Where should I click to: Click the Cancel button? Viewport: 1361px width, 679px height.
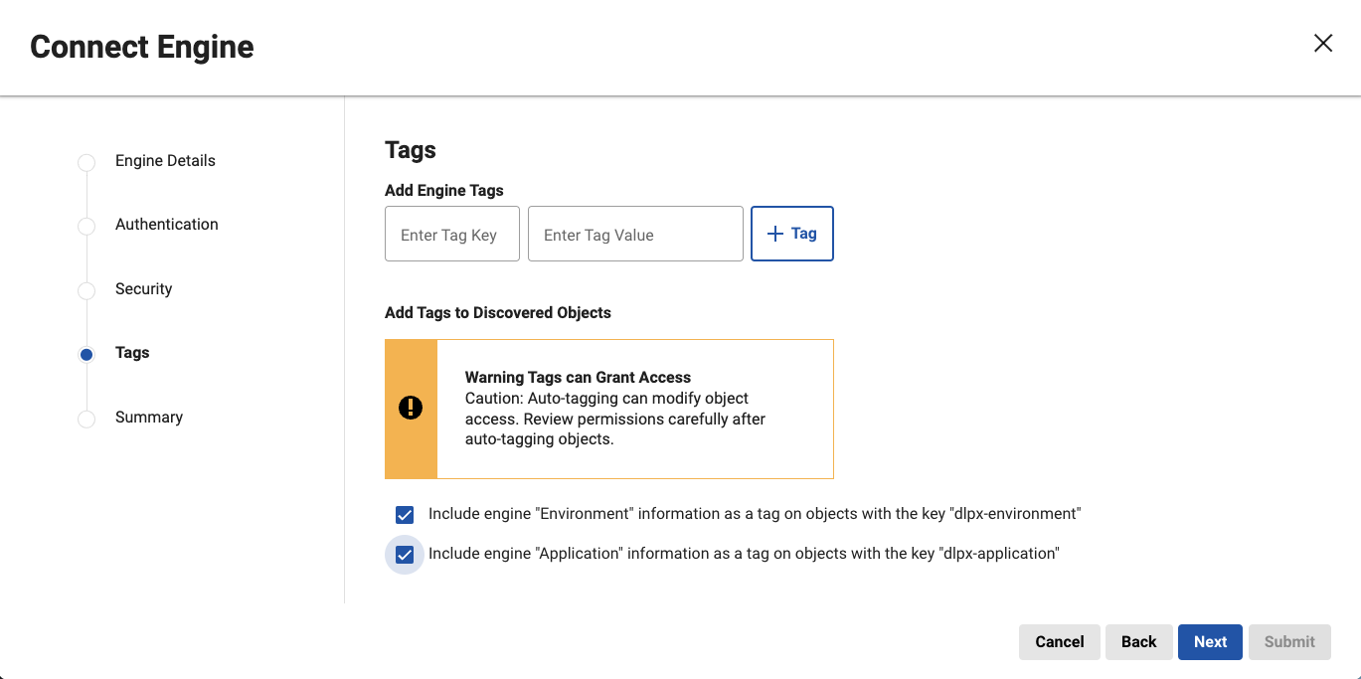pyautogui.click(x=1059, y=642)
